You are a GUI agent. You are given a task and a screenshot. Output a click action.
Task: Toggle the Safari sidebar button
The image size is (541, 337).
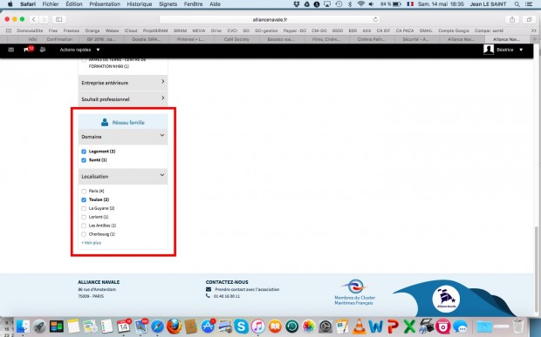click(59, 20)
